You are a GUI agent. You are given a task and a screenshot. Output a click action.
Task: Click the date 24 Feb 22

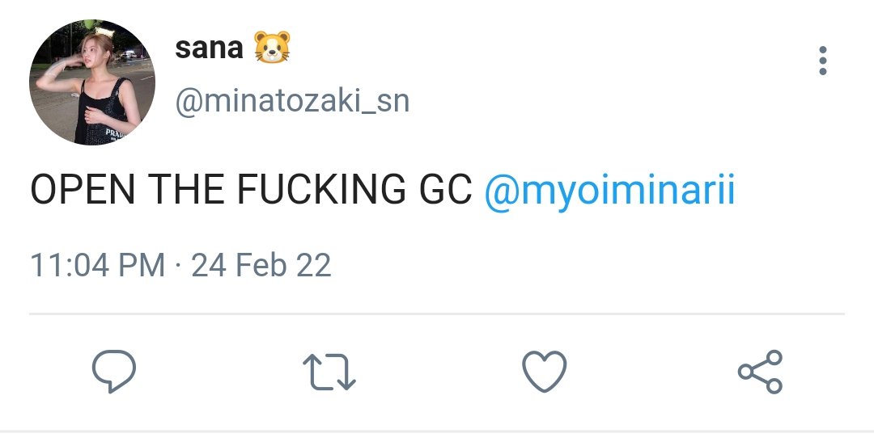pyautogui.click(x=261, y=265)
